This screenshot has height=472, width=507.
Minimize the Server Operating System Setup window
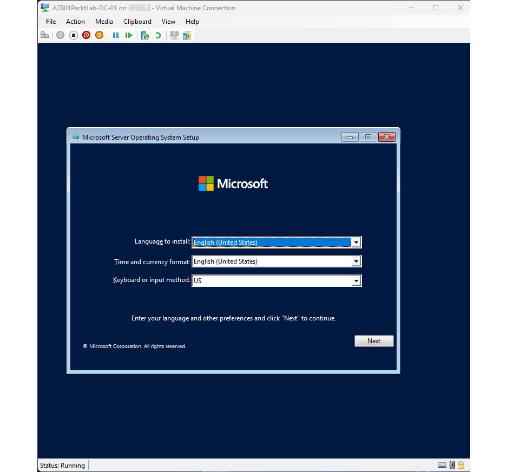click(350, 137)
